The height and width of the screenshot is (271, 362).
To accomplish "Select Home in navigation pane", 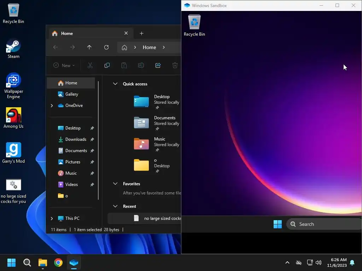I will click(71, 83).
